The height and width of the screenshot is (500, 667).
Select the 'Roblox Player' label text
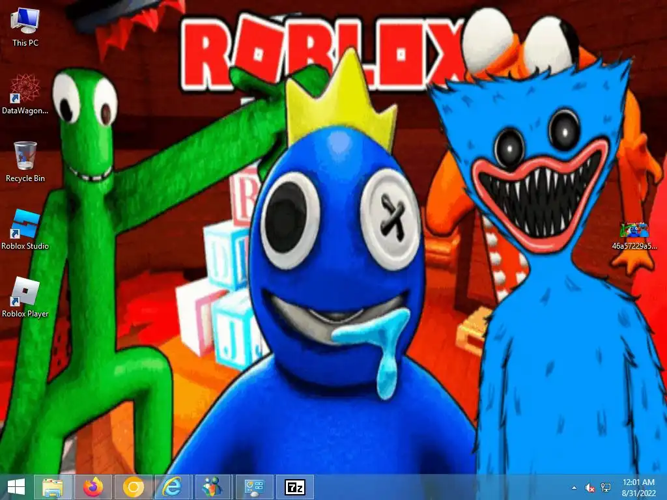coord(25,314)
